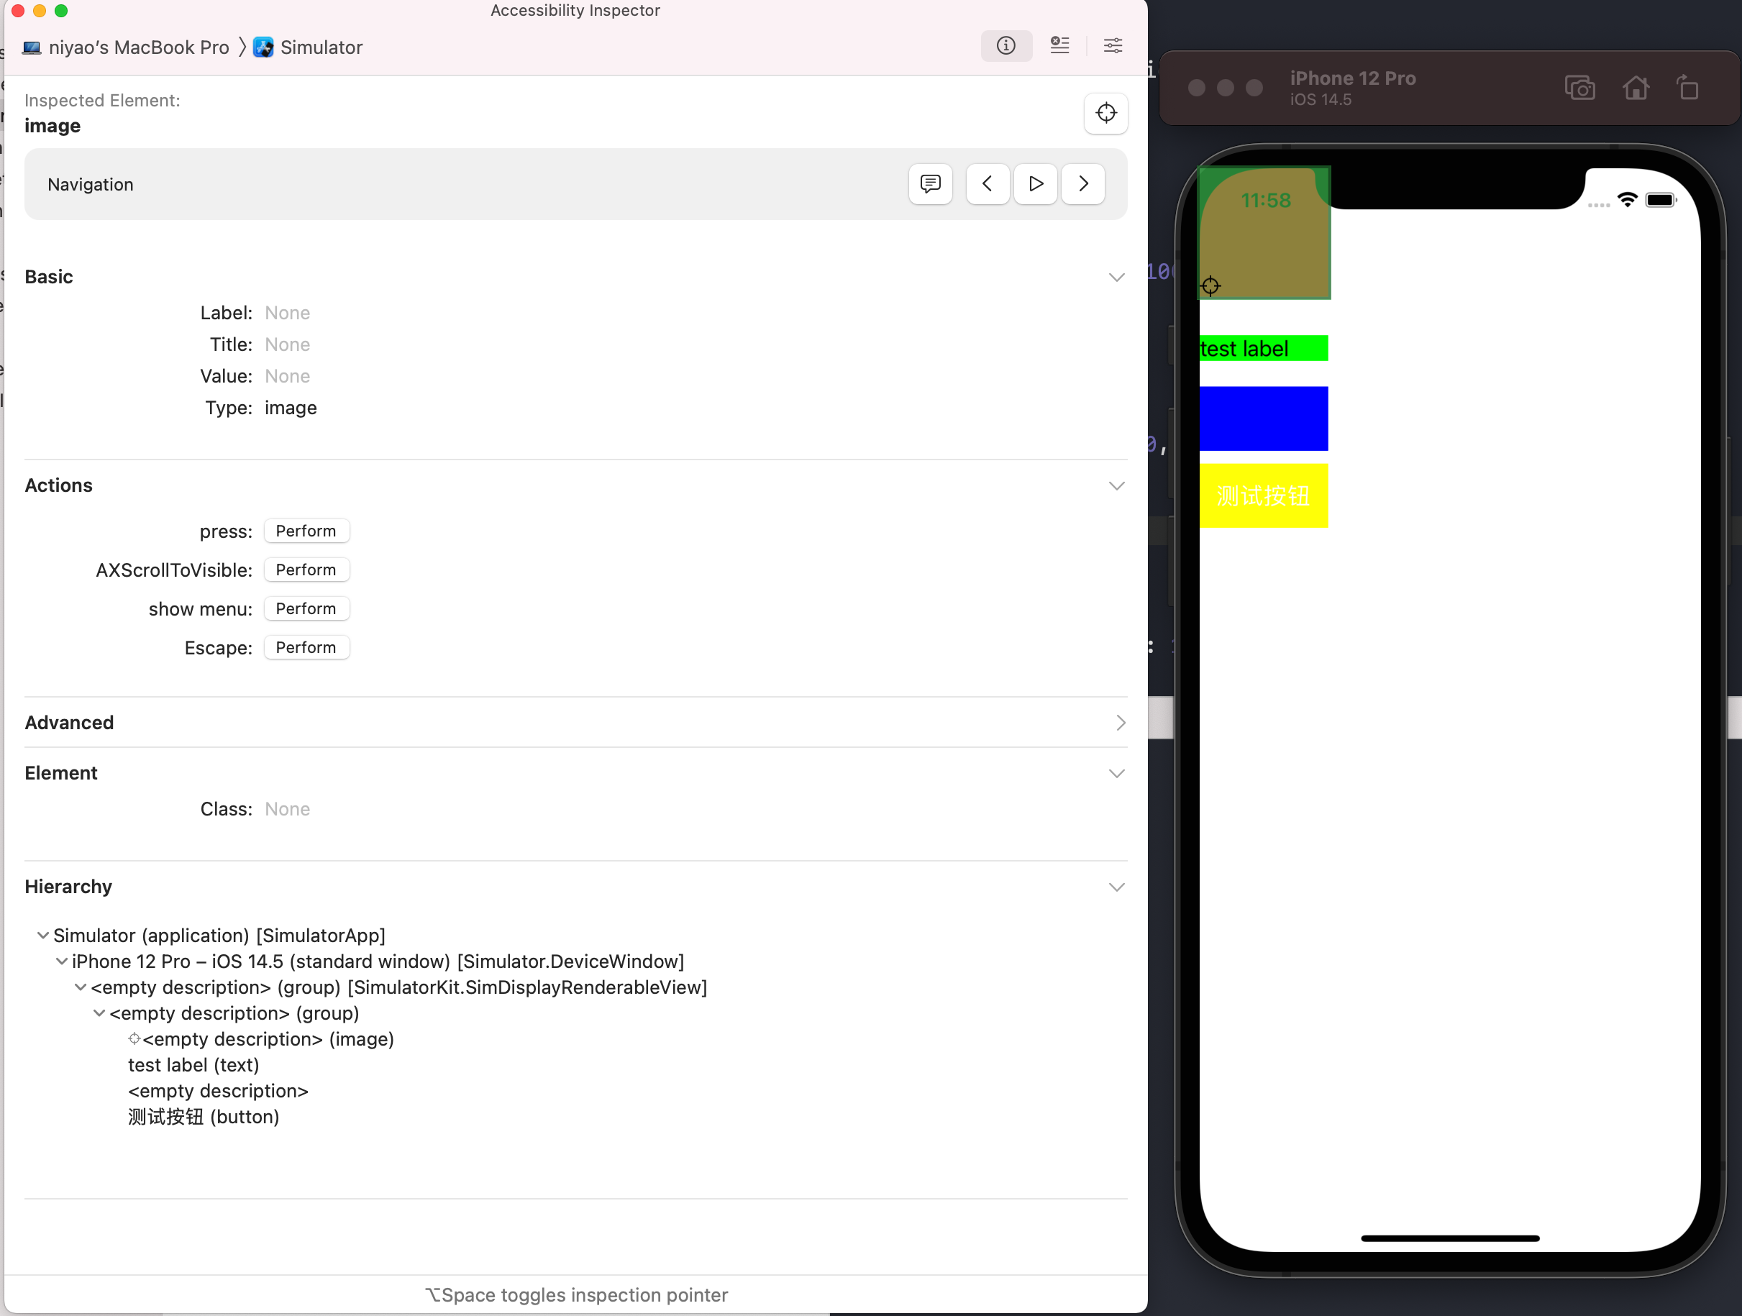
Task: Open the Inspection info tab icon
Action: click(1005, 46)
